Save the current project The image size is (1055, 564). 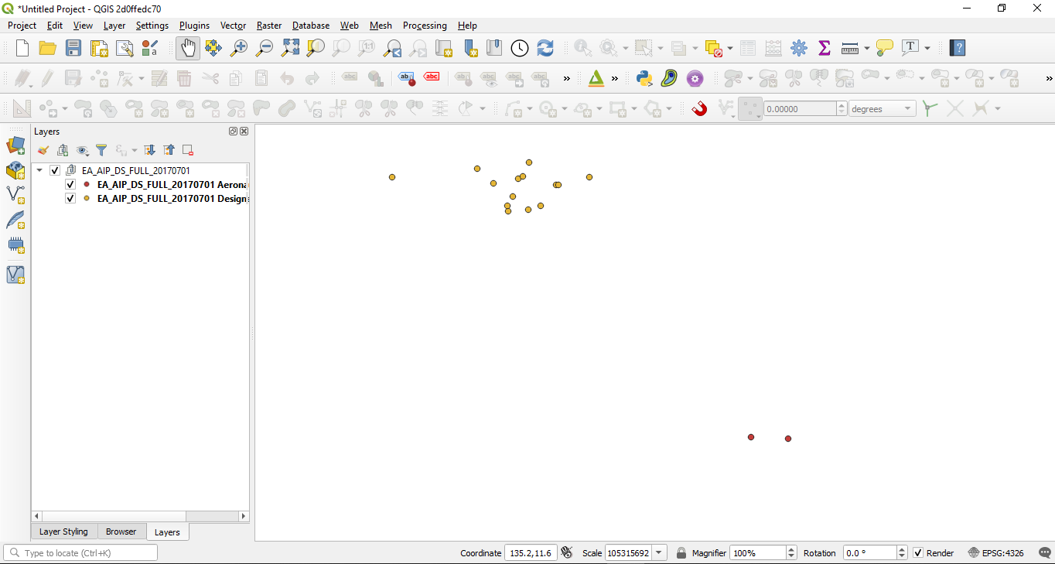point(73,47)
